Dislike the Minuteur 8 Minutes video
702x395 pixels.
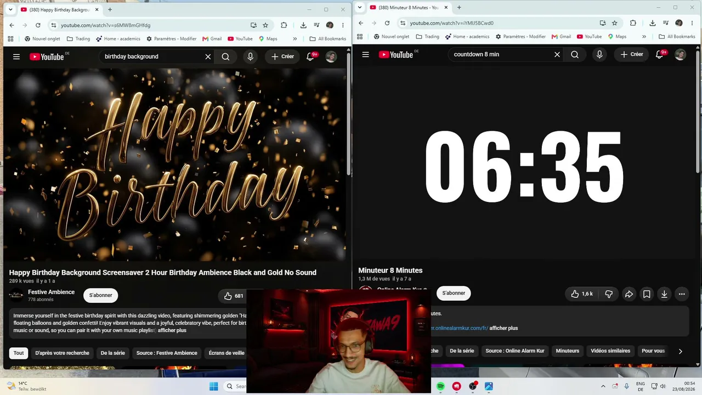(609, 294)
